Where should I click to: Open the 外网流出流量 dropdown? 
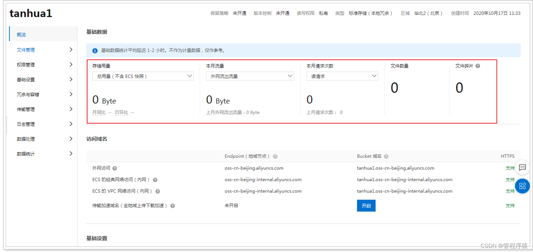pos(250,76)
